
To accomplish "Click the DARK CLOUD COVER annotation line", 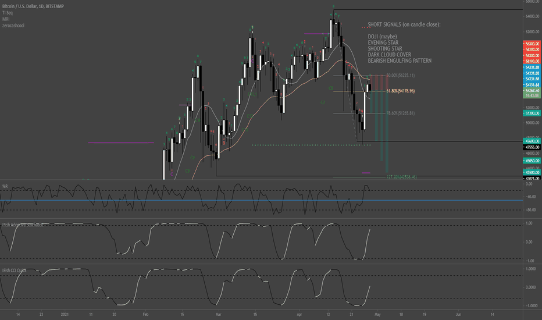I will coord(390,55).
